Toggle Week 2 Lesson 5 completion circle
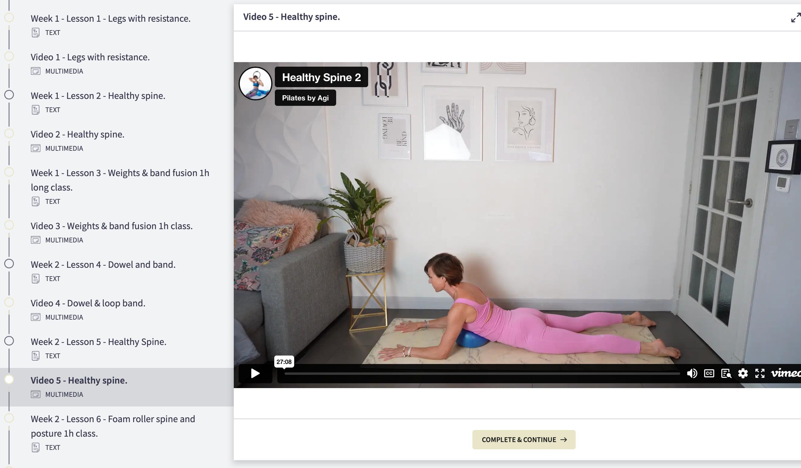The height and width of the screenshot is (468, 801). point(9,341)
